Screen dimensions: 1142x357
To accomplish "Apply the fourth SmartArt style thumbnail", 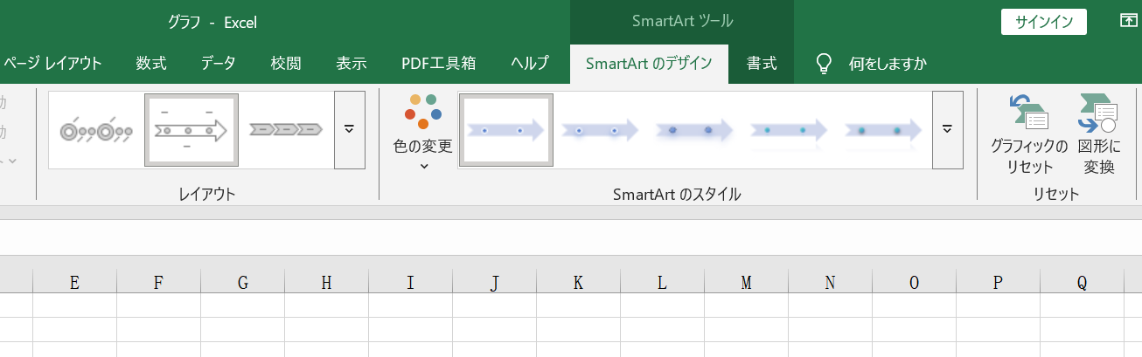I will (790, 130).
